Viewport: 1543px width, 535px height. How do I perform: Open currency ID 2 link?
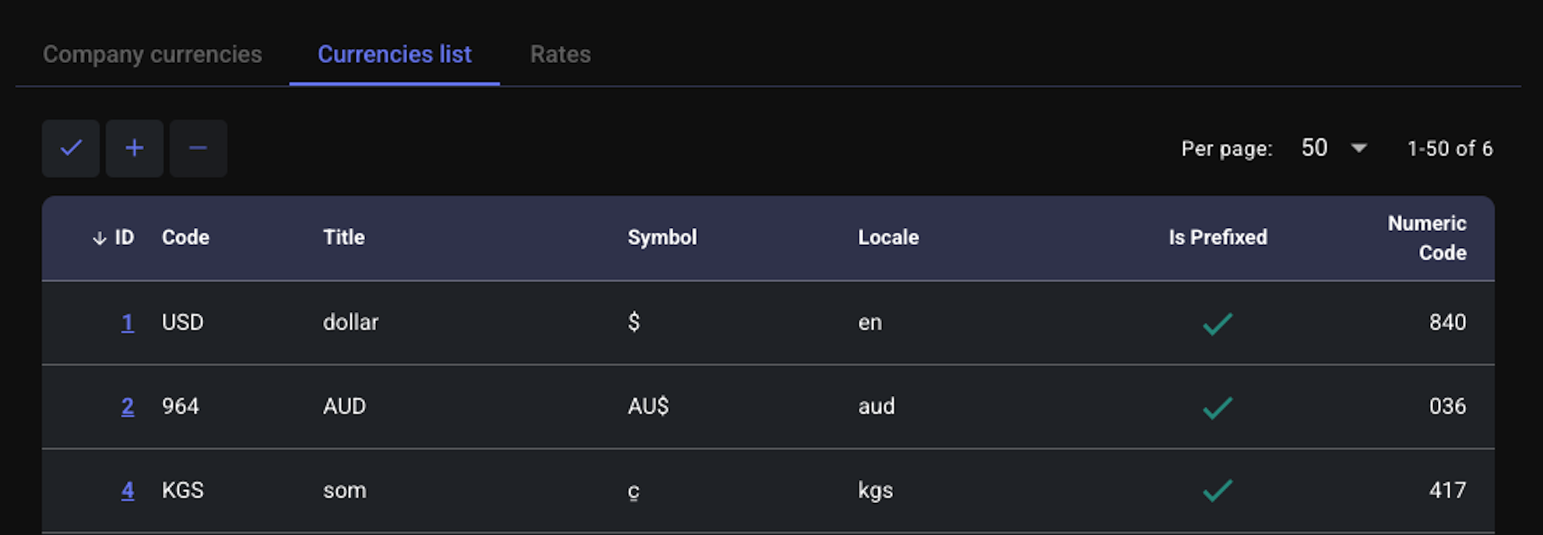pos(128,407)
